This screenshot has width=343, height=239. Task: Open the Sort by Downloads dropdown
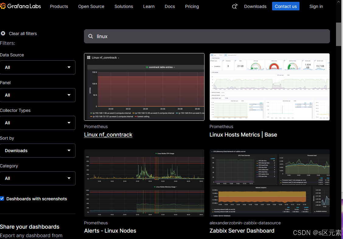[x=38, y=151]
